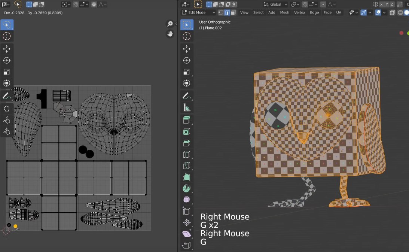The height and width of the screenshot is (252, 409).
Task: Switch to edge select mode
Action: pos(227,12)
